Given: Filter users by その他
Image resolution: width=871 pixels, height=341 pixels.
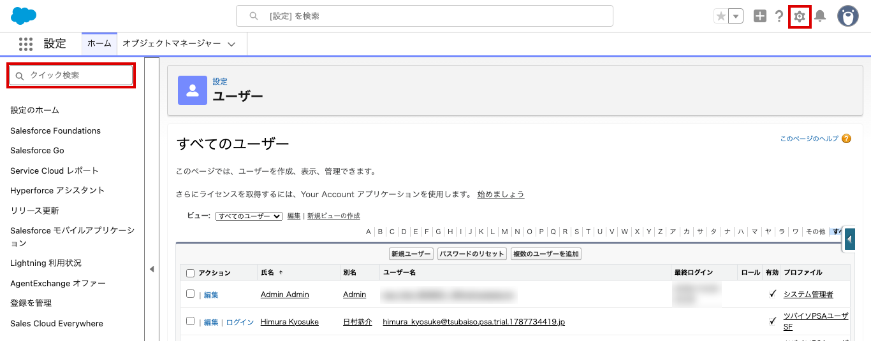Looking at the screenshot, I should (815, 232).
